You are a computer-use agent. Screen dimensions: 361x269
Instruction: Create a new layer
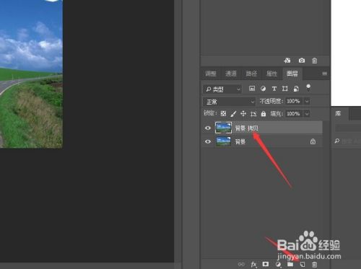(x=303, y=265)
